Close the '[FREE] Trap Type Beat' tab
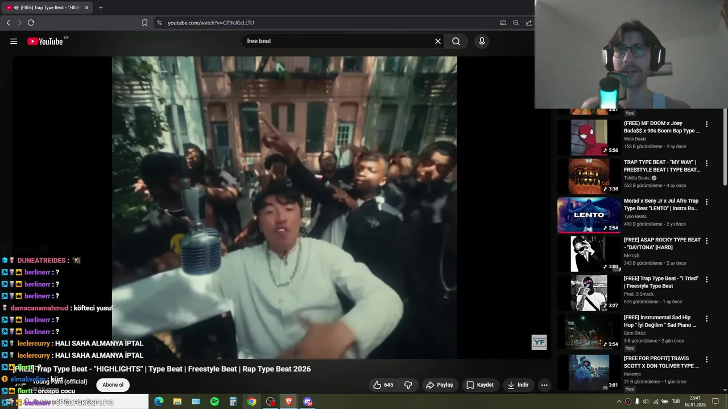 point(86,7)
